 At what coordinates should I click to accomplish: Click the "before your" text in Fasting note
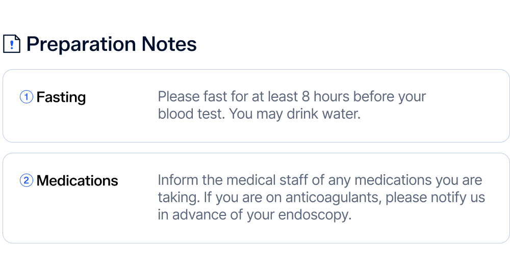coord(390,96)
